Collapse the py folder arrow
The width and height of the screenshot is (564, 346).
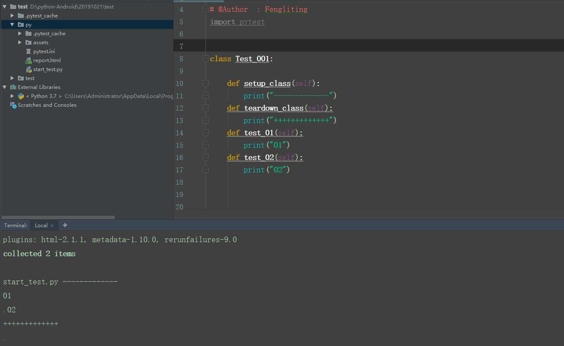coord(12,25)
